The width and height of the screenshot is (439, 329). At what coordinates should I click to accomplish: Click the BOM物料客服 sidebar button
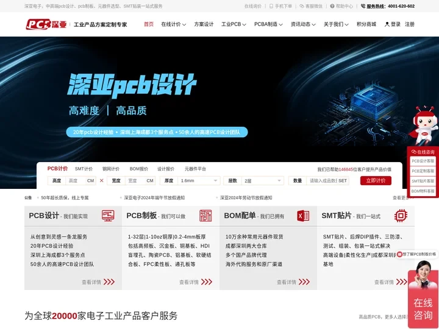pos(423,191)
